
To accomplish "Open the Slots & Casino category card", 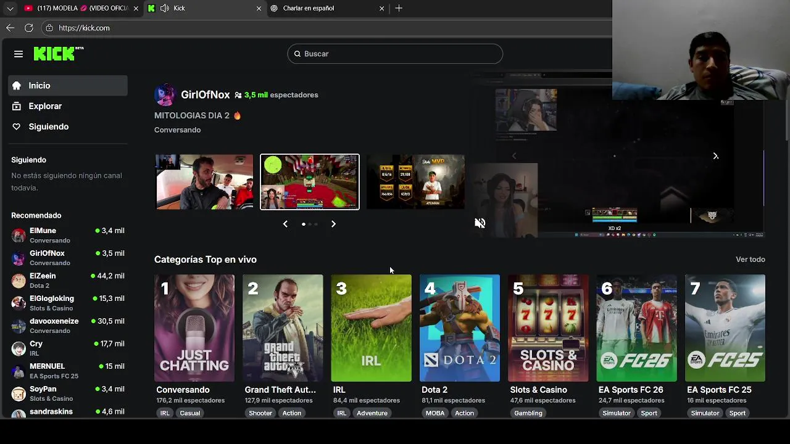I will pyautogui.click(x=548, y=328).
